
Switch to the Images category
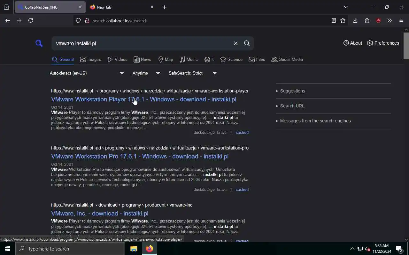90,60
